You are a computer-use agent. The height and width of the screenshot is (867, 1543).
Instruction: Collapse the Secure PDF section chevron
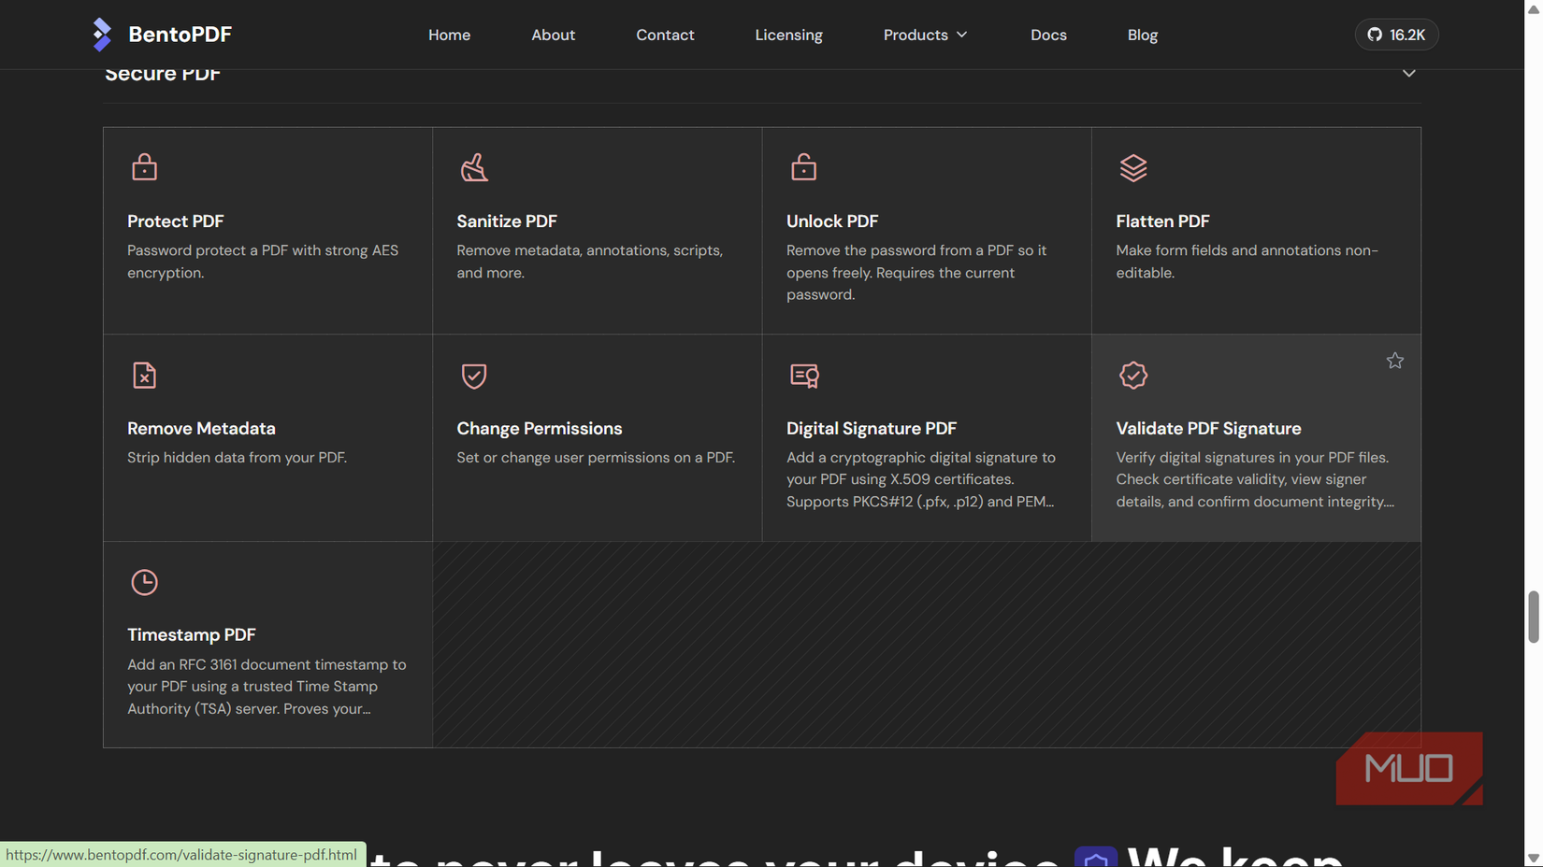(x=1408, y=73)
